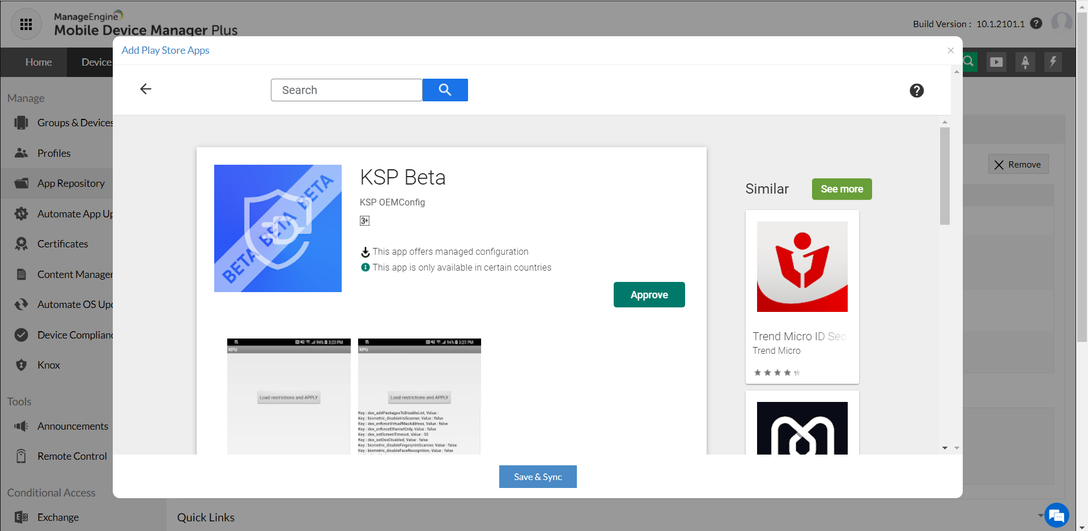Open Certificates in the sidebar

pos(62,244)
